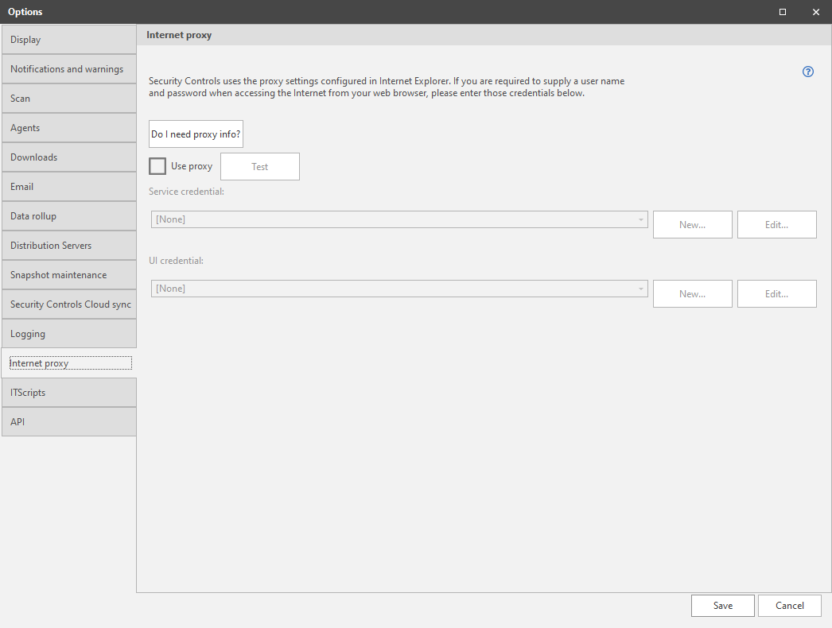Select the Agents tab
The image size is (832, 628).
point(69,128)
